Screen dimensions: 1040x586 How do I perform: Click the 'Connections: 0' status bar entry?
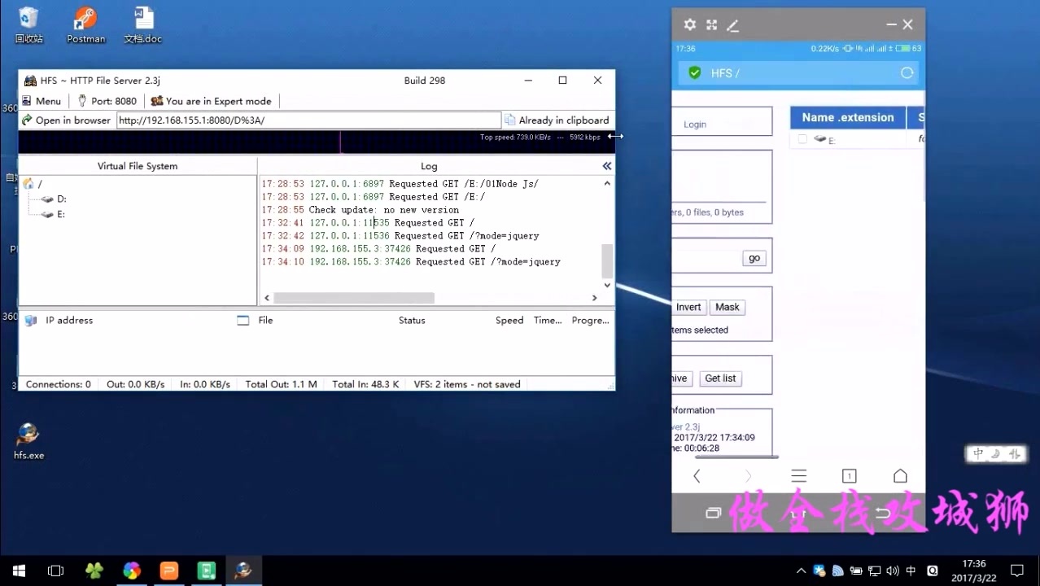[59, 384]
